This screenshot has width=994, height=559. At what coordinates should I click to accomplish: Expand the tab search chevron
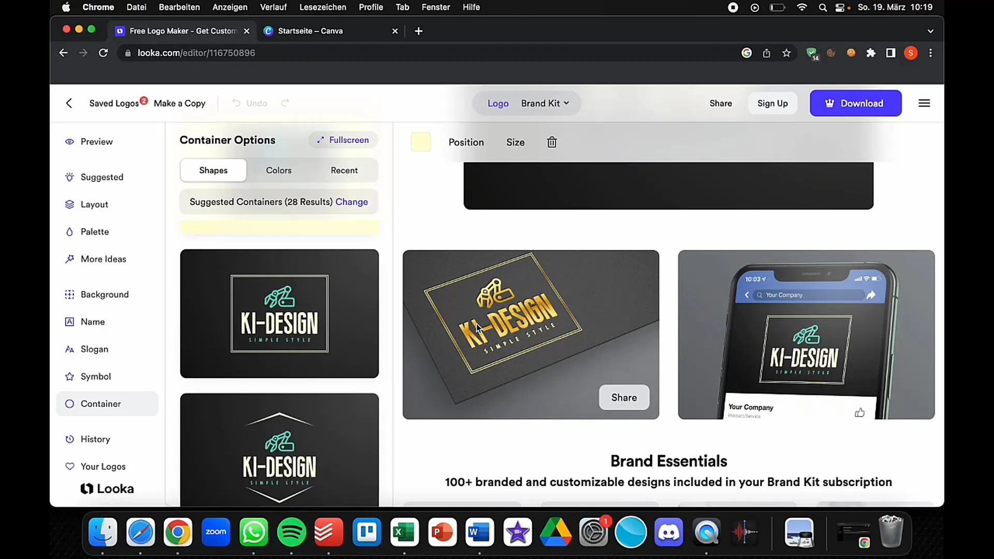pyautogui.click(x=930, y=31)
